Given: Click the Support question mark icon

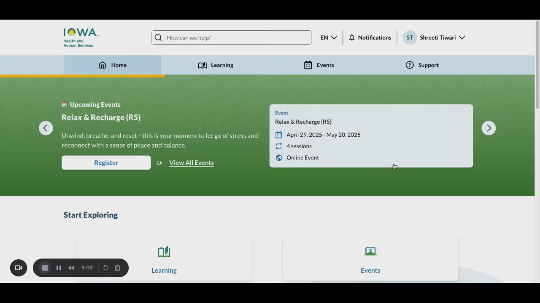Looking at the screenshot, I should (x=410, y=65).
